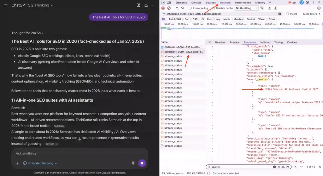Toggle regular expression search option
Image resolution: width=323 pixels, height=176 pixels.
(287, 167)
